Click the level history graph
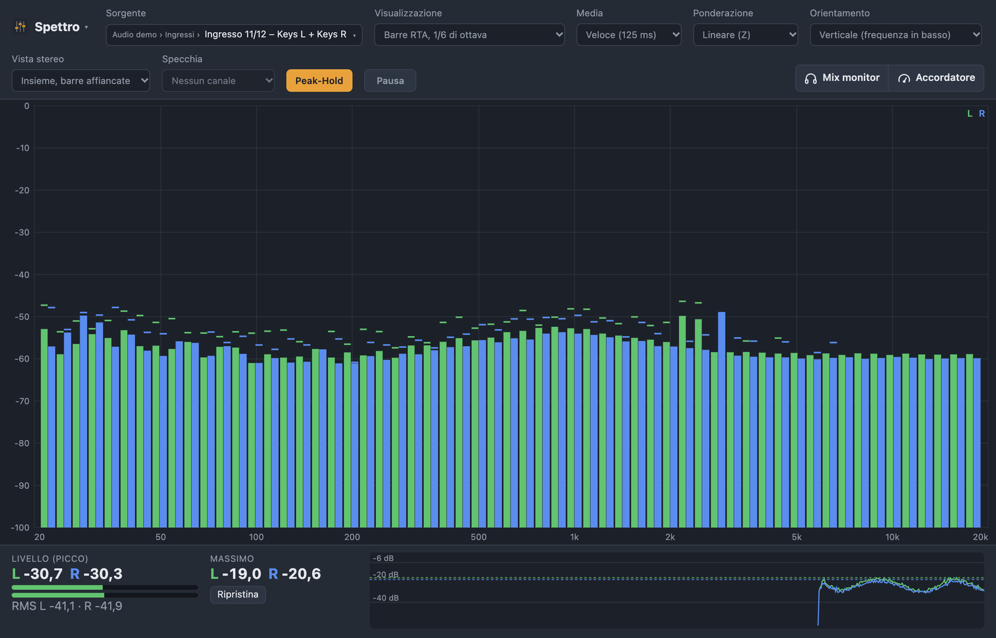 [677, 590]
